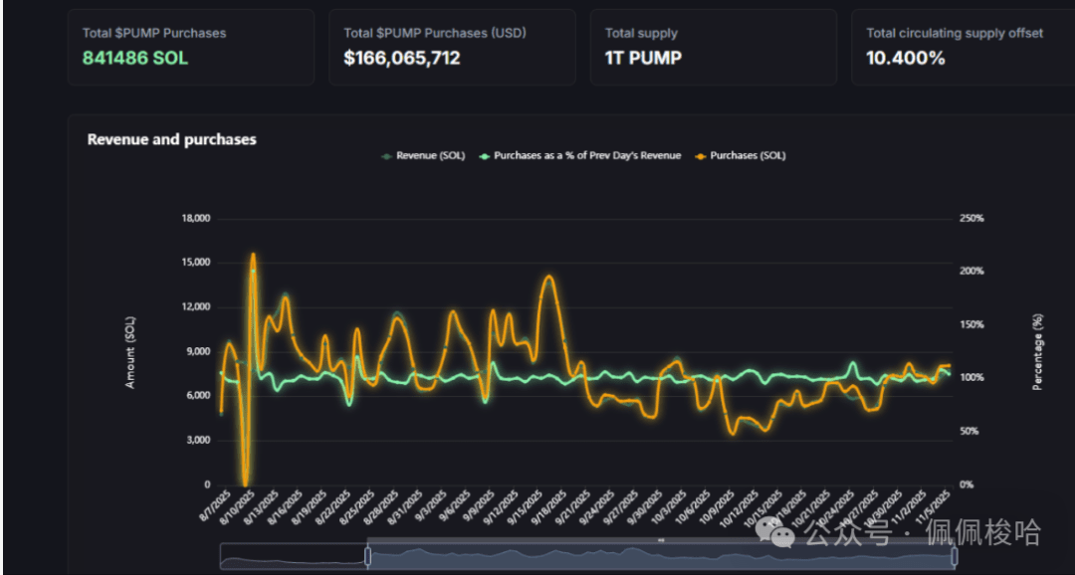Toggle Purchases as a % of Prev Day's Revenue label
The image size is (1075, 575).
[587, 156]
